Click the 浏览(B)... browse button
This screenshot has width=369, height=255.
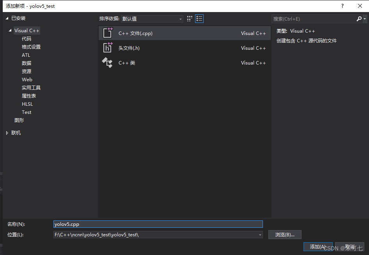pyautogui.click(x=285, y=234)
